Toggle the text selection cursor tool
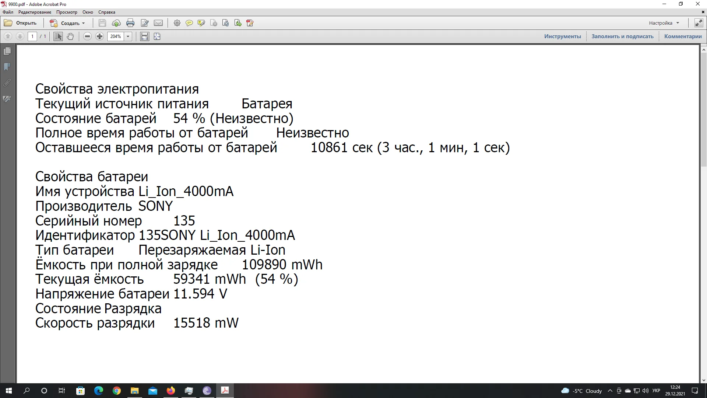The width and height of the screenshot is (707, 398). pos(58,36)
